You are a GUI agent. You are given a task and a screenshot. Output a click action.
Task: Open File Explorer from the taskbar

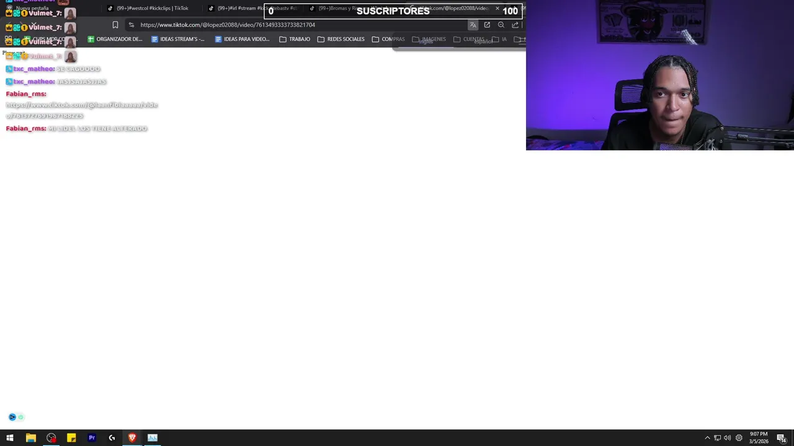(30, 438)
